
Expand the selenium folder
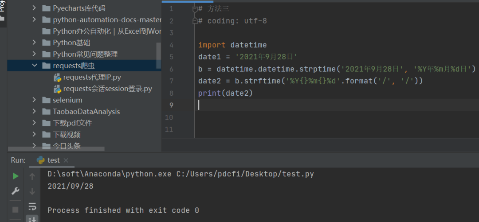pos(35,100)
